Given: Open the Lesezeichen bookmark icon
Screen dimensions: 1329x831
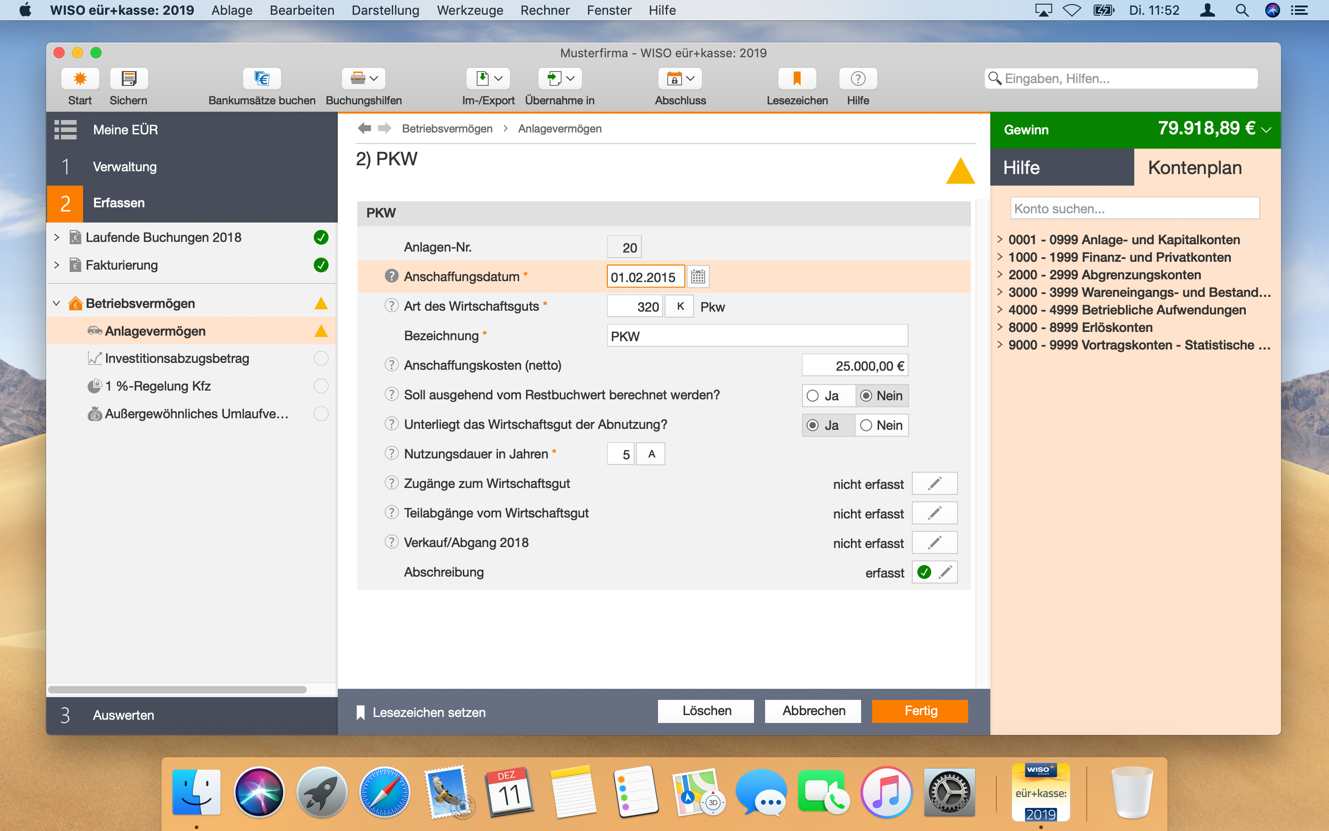Looking at the screenshot, I should tap(796, 79).
